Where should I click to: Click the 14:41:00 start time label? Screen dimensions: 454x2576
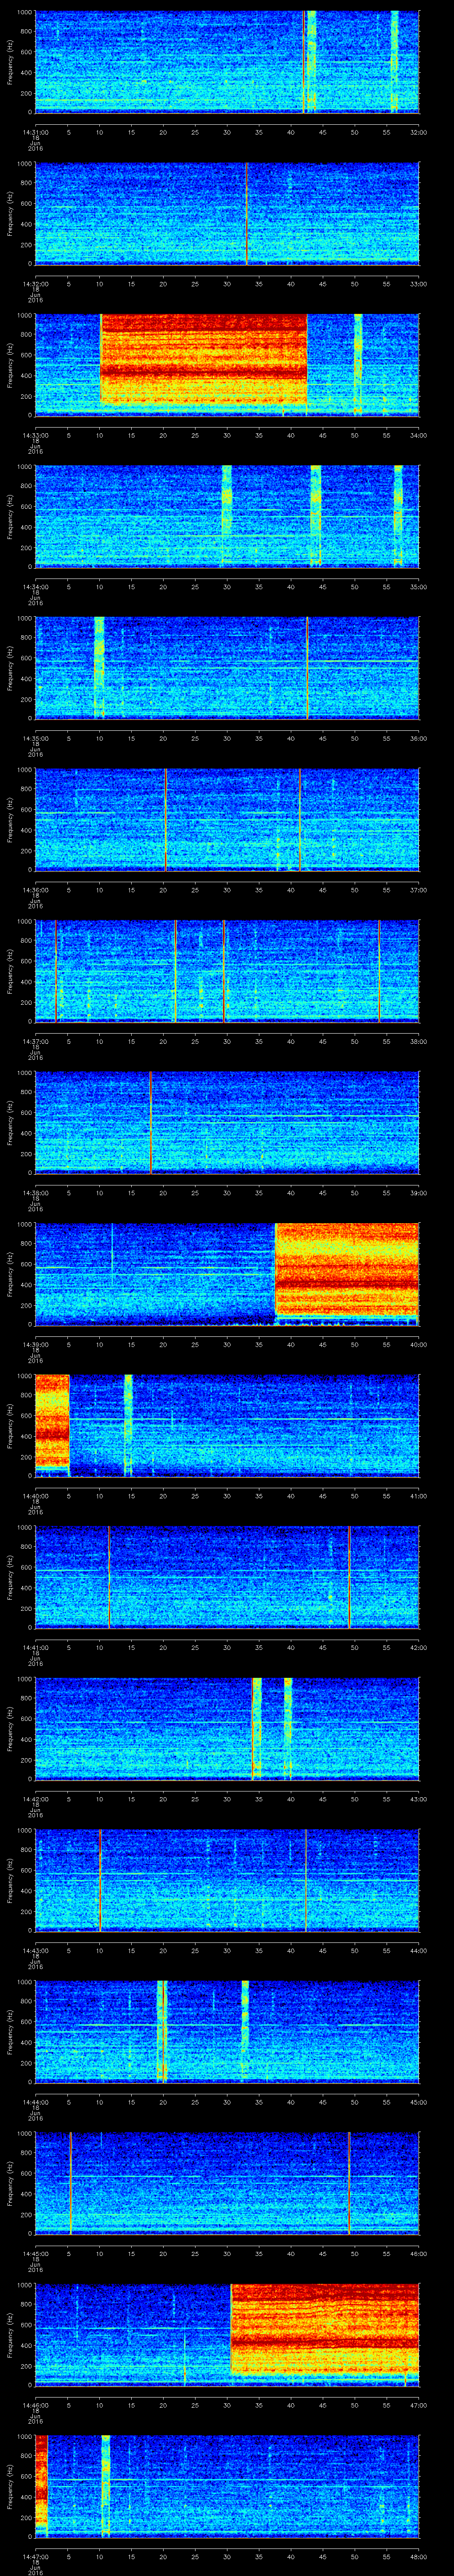[35, 1648]
